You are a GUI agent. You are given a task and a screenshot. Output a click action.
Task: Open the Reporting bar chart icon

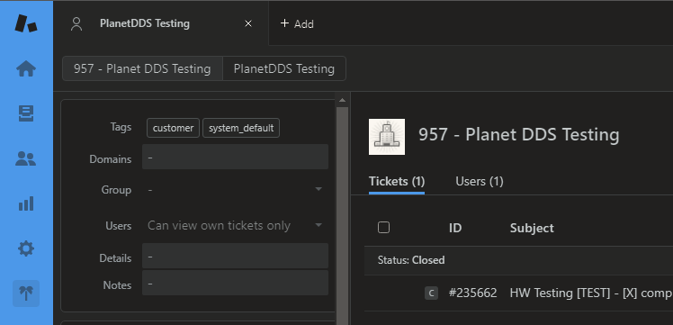pyautogui.click(x=26, y=203)
